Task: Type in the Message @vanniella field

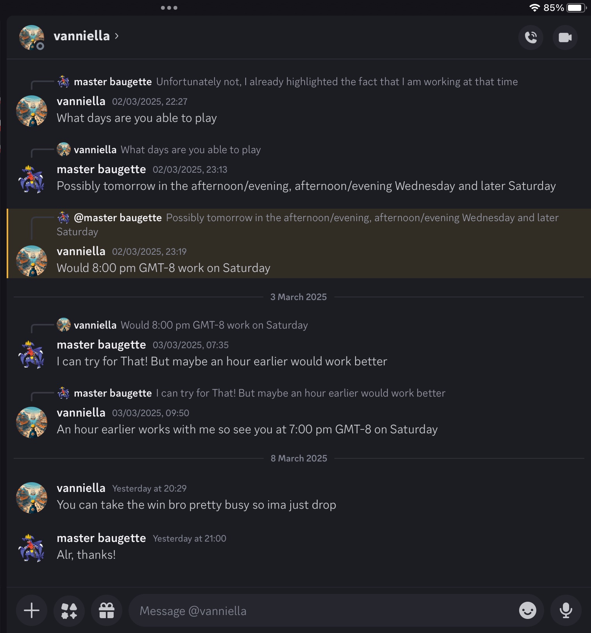Action: click(x=320, y=611)
